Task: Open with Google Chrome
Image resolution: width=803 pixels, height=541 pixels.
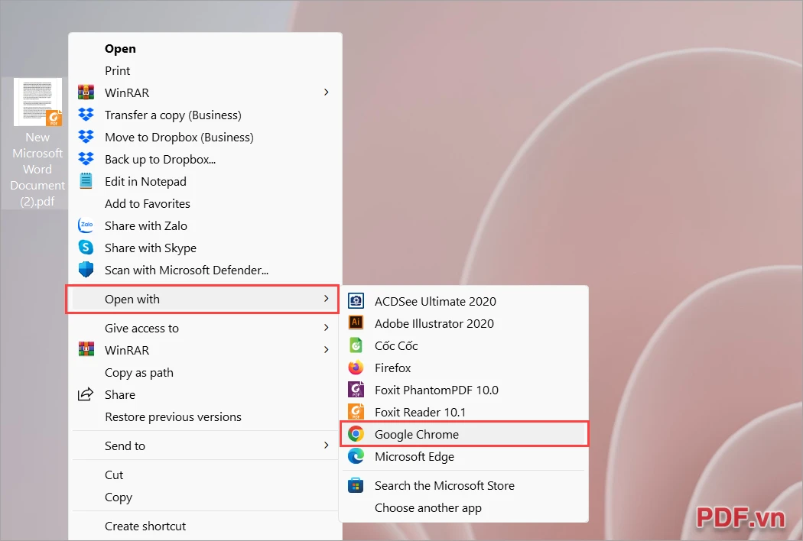Action: point(464,434)
